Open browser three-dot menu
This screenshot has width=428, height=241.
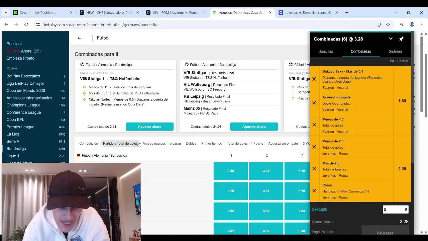[421, 24]
